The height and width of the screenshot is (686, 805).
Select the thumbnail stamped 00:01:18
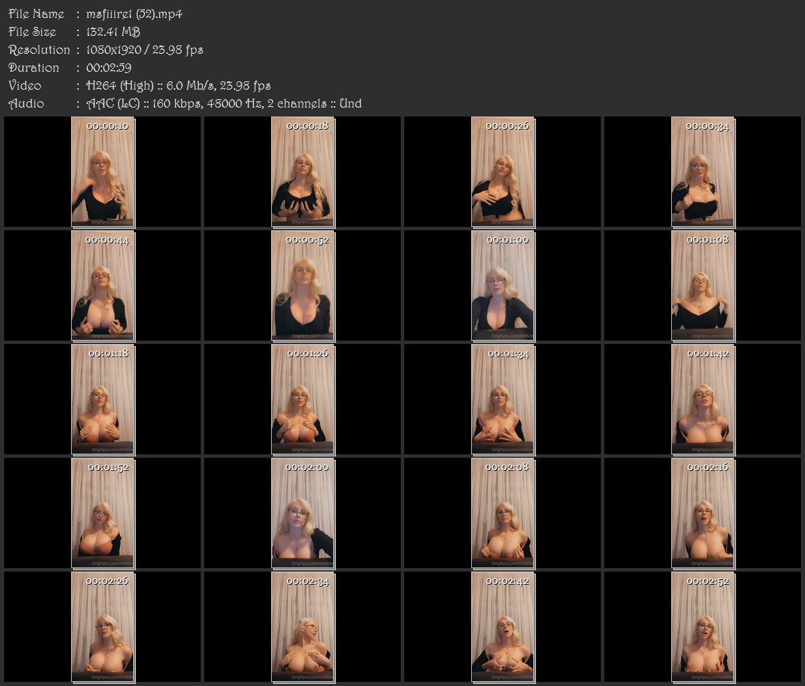point(103,400)
